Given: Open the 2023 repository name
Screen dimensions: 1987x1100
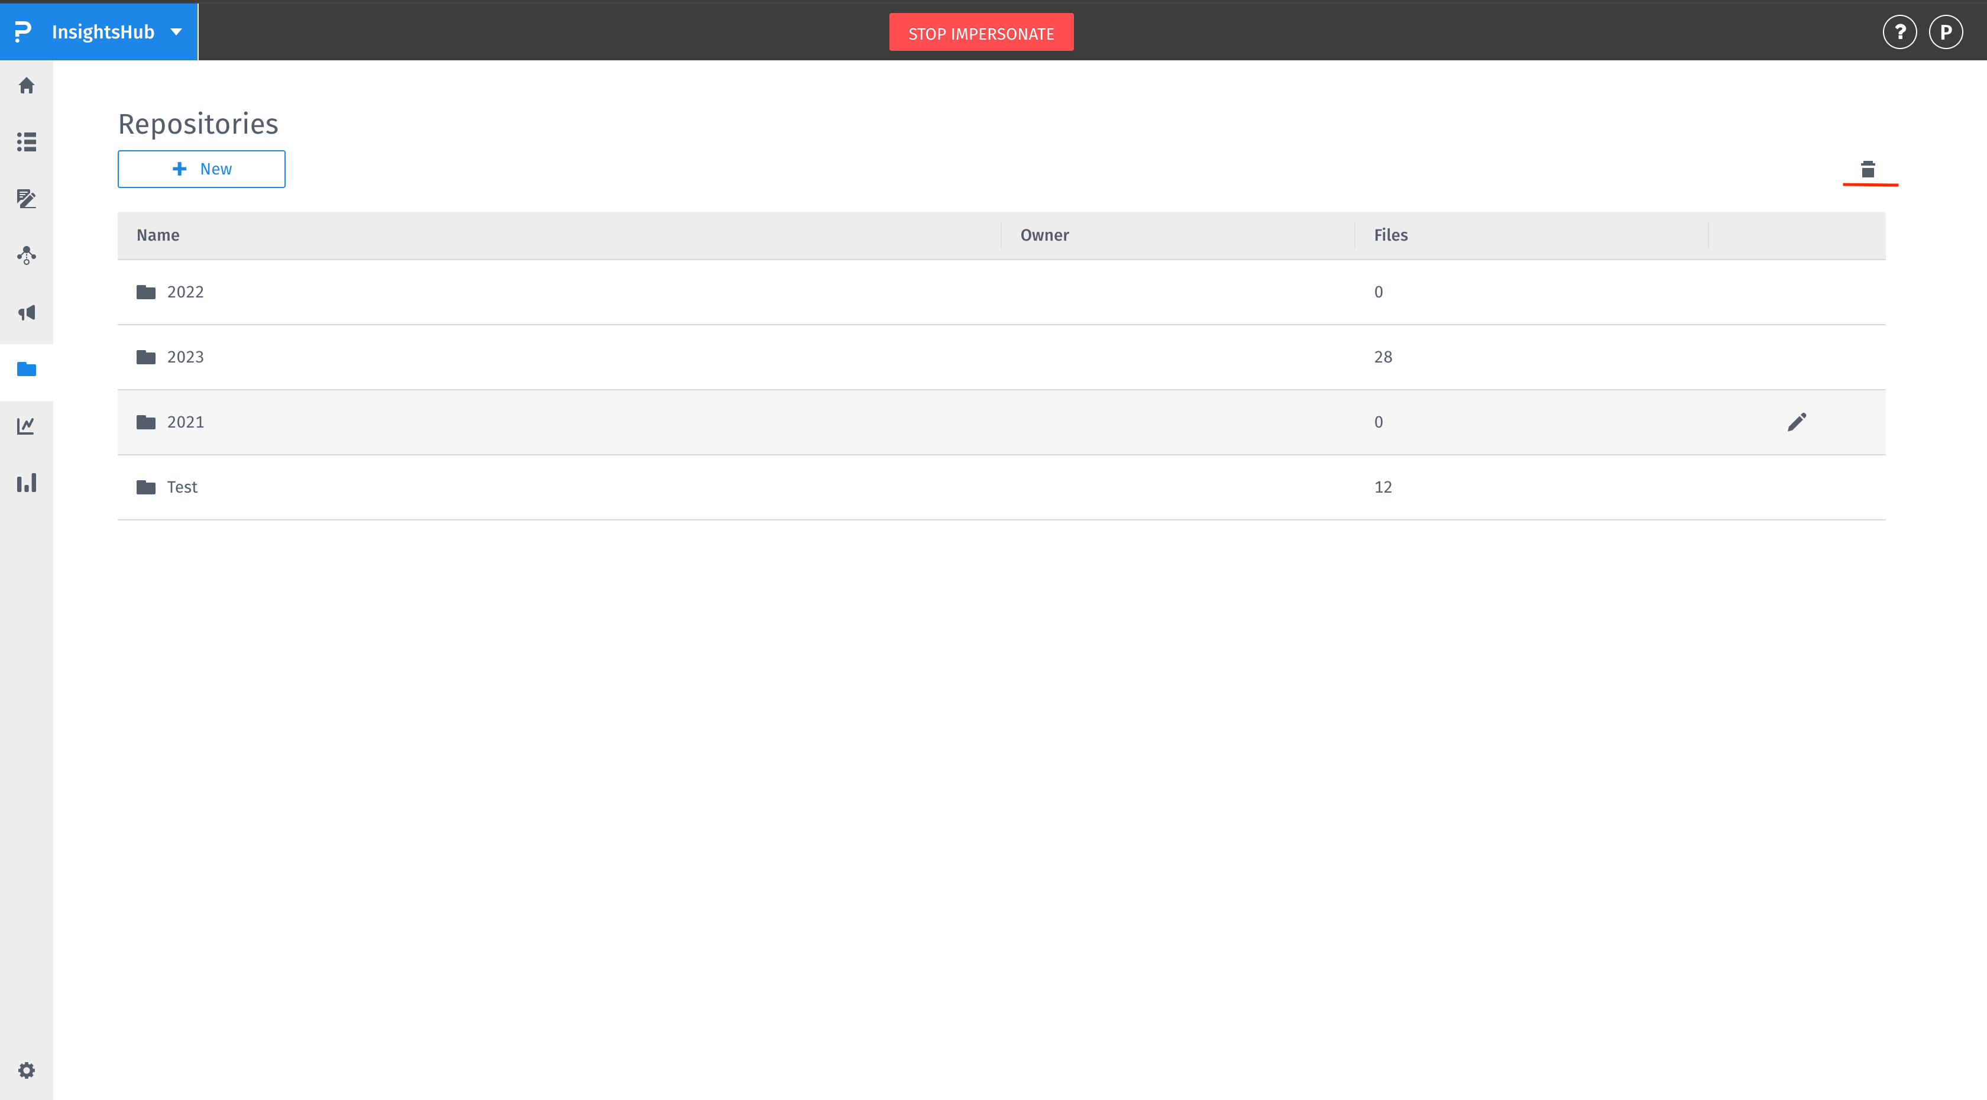Looking at the screenshot, I should pyautogui.click(x=186, y=357).
